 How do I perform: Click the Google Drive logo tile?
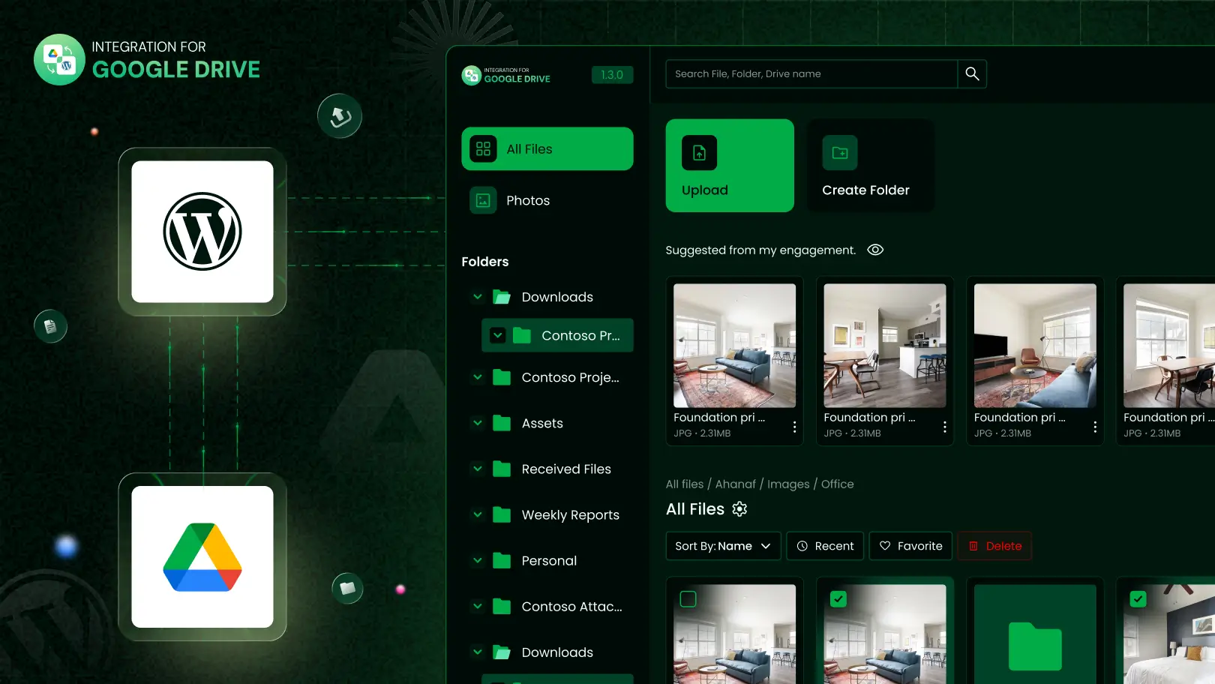202,556
